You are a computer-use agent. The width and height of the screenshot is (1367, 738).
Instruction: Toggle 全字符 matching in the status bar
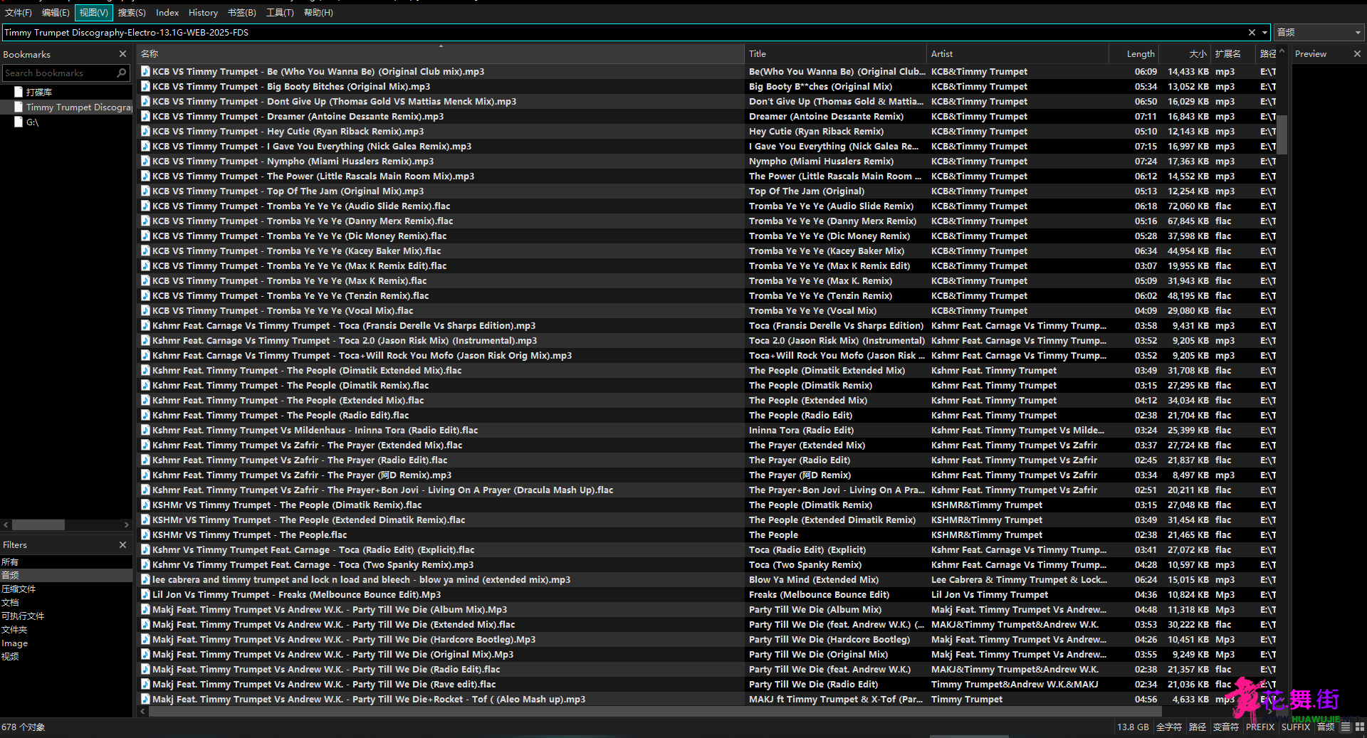tap(1169, 727)
